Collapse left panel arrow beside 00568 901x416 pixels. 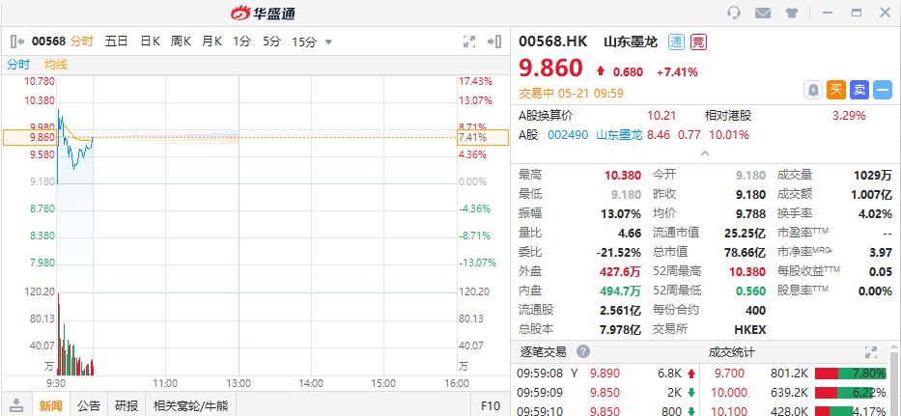[17, 42]
